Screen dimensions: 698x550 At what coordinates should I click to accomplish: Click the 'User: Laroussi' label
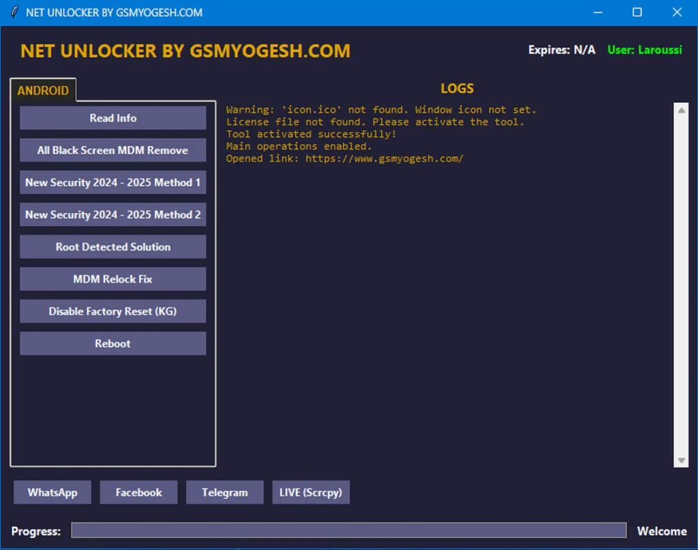click(645, 50)
